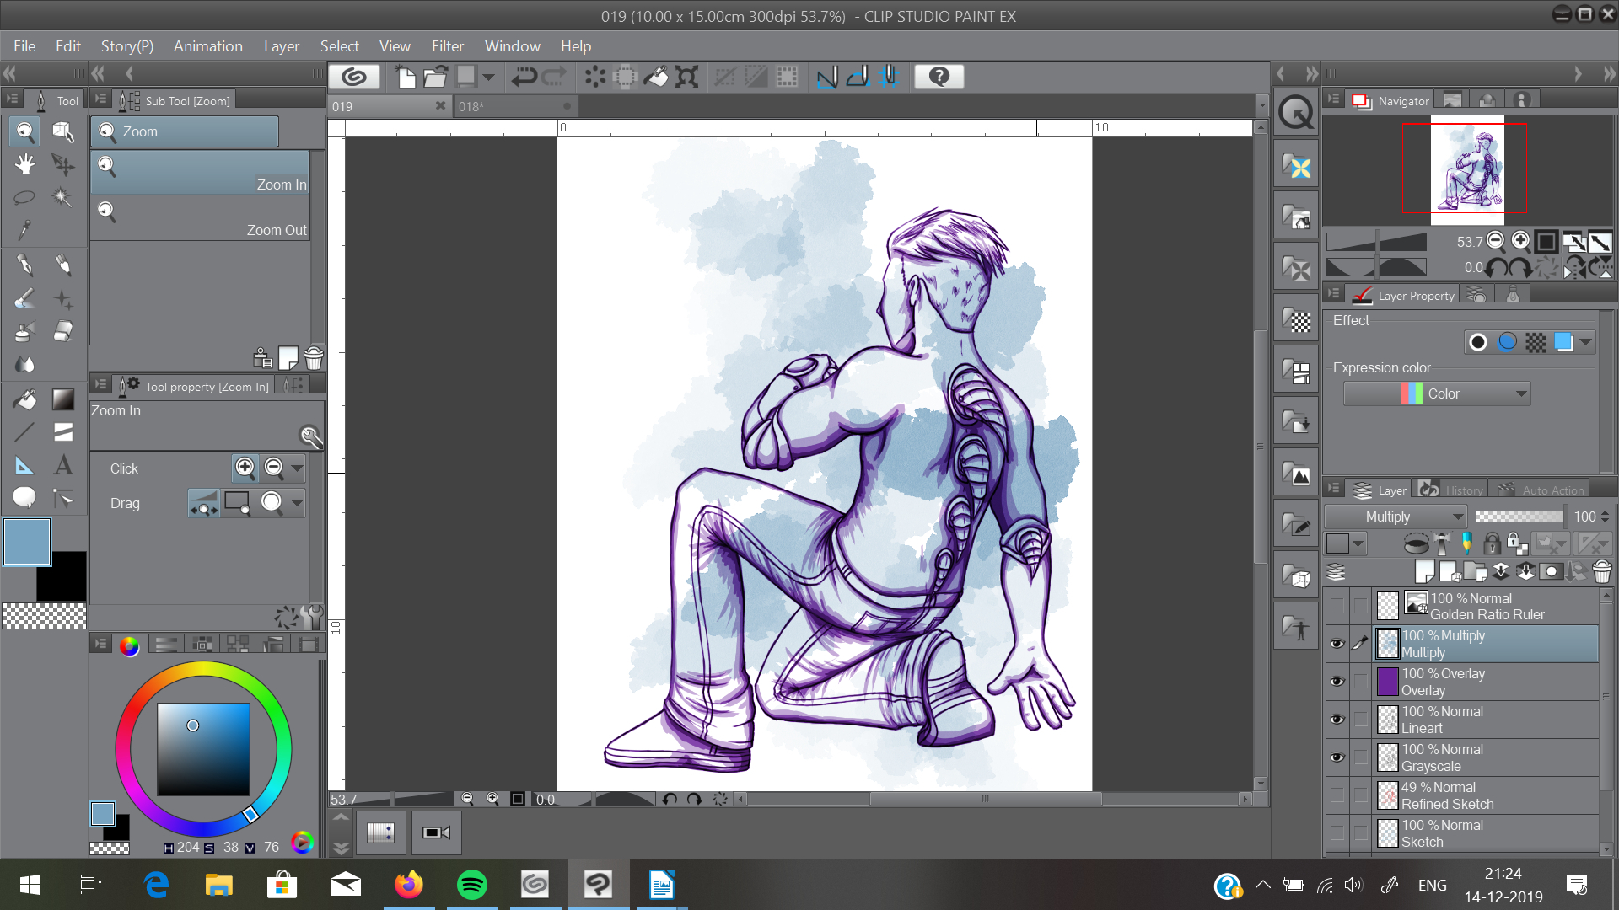Select the Eyedropper tool
This screenshot has width=1619, height=910.
point(24,230)
